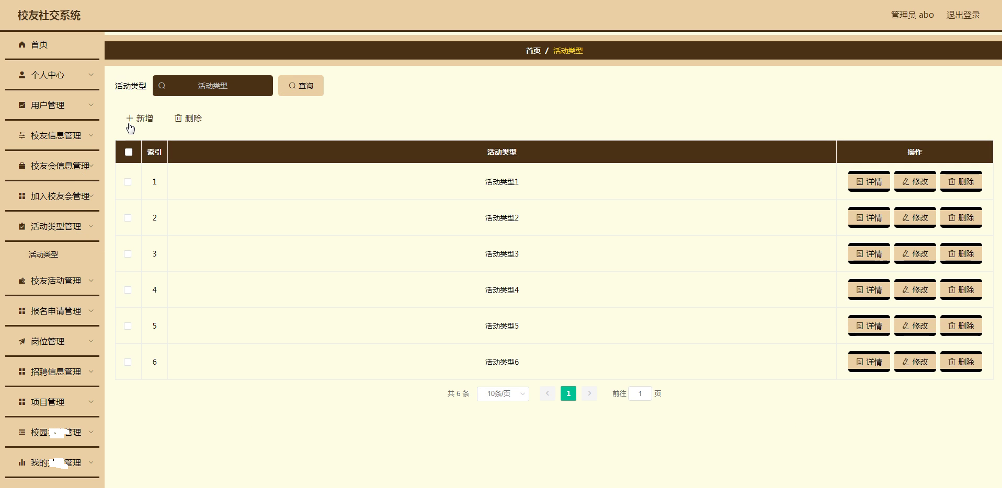Check the row 4 checkbox
Screen dimensions: 1002x488
click(128, 290)
